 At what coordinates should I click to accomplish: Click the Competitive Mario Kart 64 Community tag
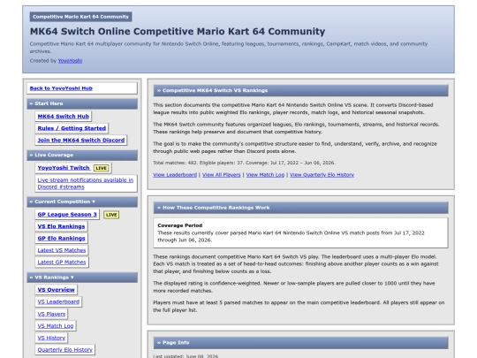(81, 17)
